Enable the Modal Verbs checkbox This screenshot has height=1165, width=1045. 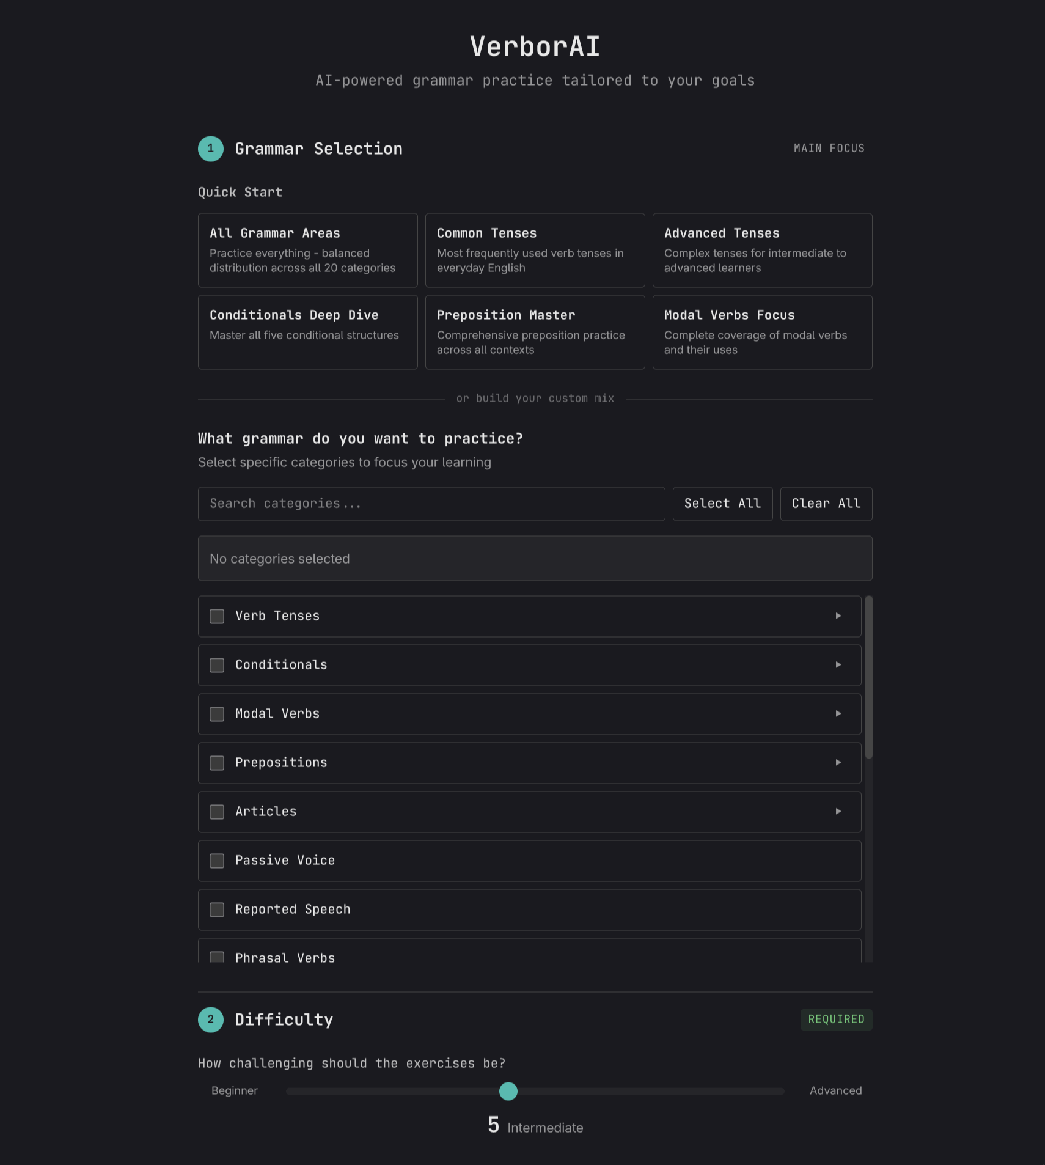tap(217, 714)
